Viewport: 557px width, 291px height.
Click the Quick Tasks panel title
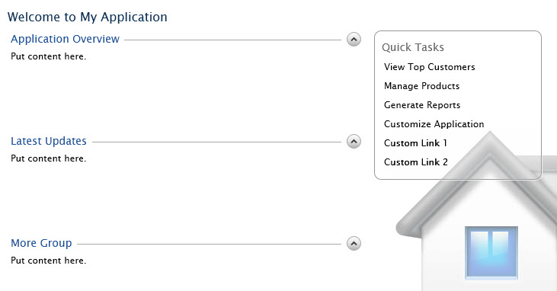point(413,47)
